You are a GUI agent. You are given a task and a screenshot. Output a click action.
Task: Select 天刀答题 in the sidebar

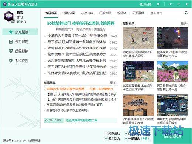point(20,41)
